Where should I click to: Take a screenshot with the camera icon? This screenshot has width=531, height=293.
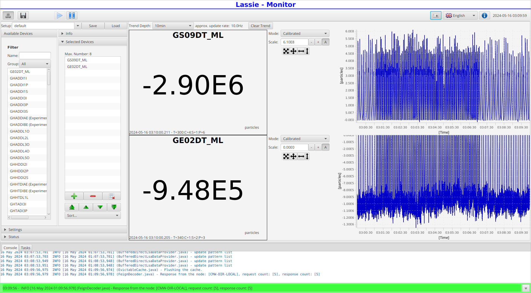436,15
